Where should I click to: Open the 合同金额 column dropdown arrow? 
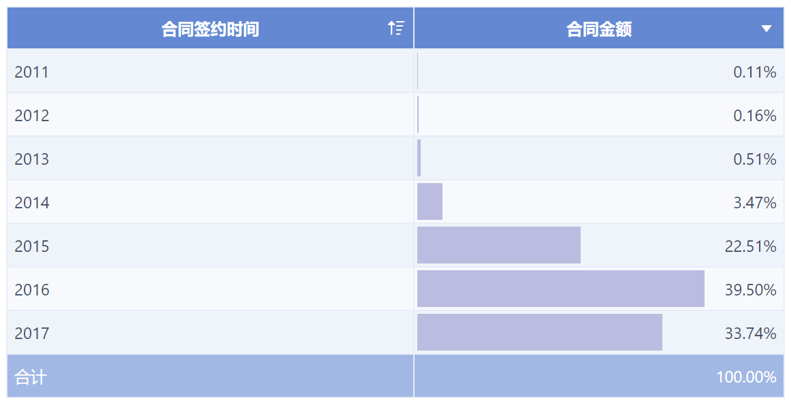[x=766, y=29]
